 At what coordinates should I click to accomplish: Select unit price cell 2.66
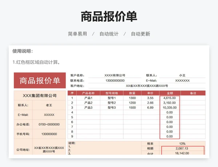point(150,103)
